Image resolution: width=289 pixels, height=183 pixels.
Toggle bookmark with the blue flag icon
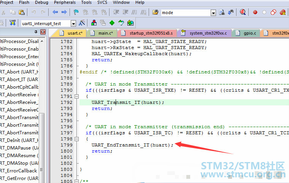click(x=76, y=13)
